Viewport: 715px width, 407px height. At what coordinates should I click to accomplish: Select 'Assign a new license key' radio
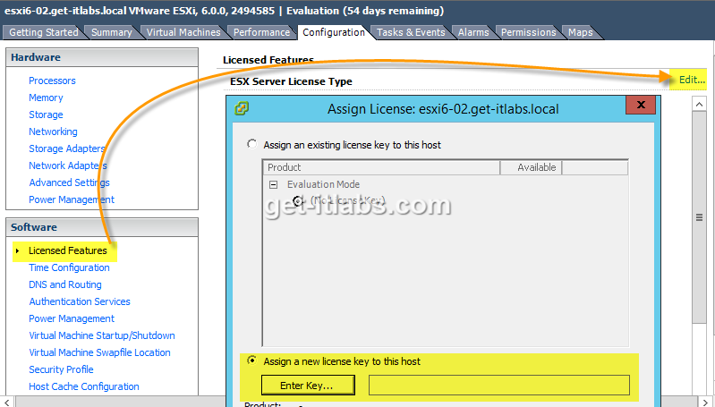coord(252,361)
